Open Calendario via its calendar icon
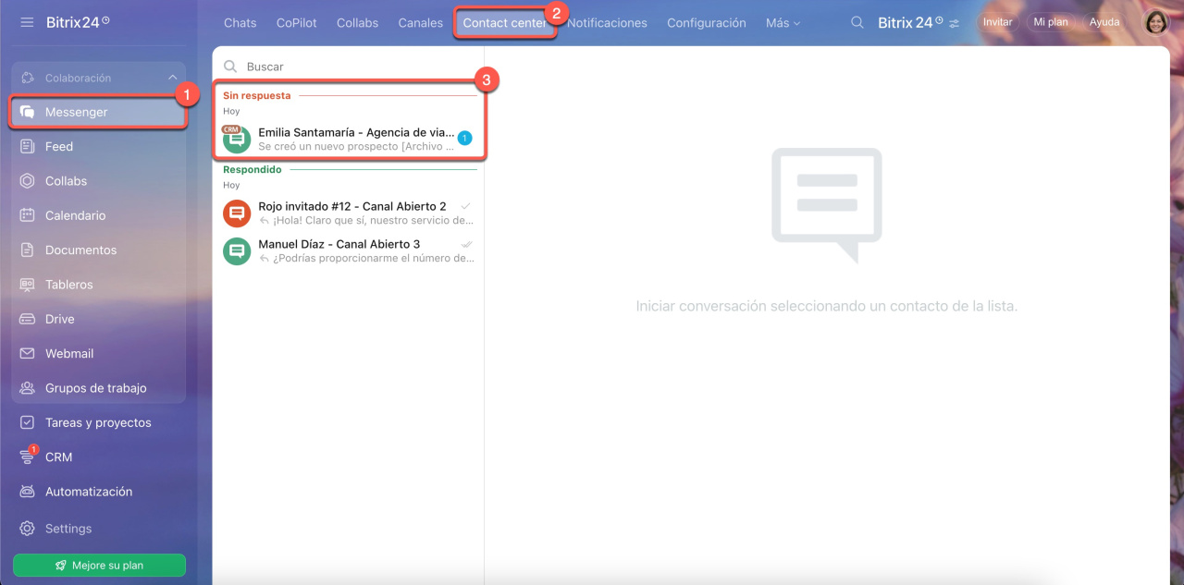The image size is (1184, 585). (28, 215)
